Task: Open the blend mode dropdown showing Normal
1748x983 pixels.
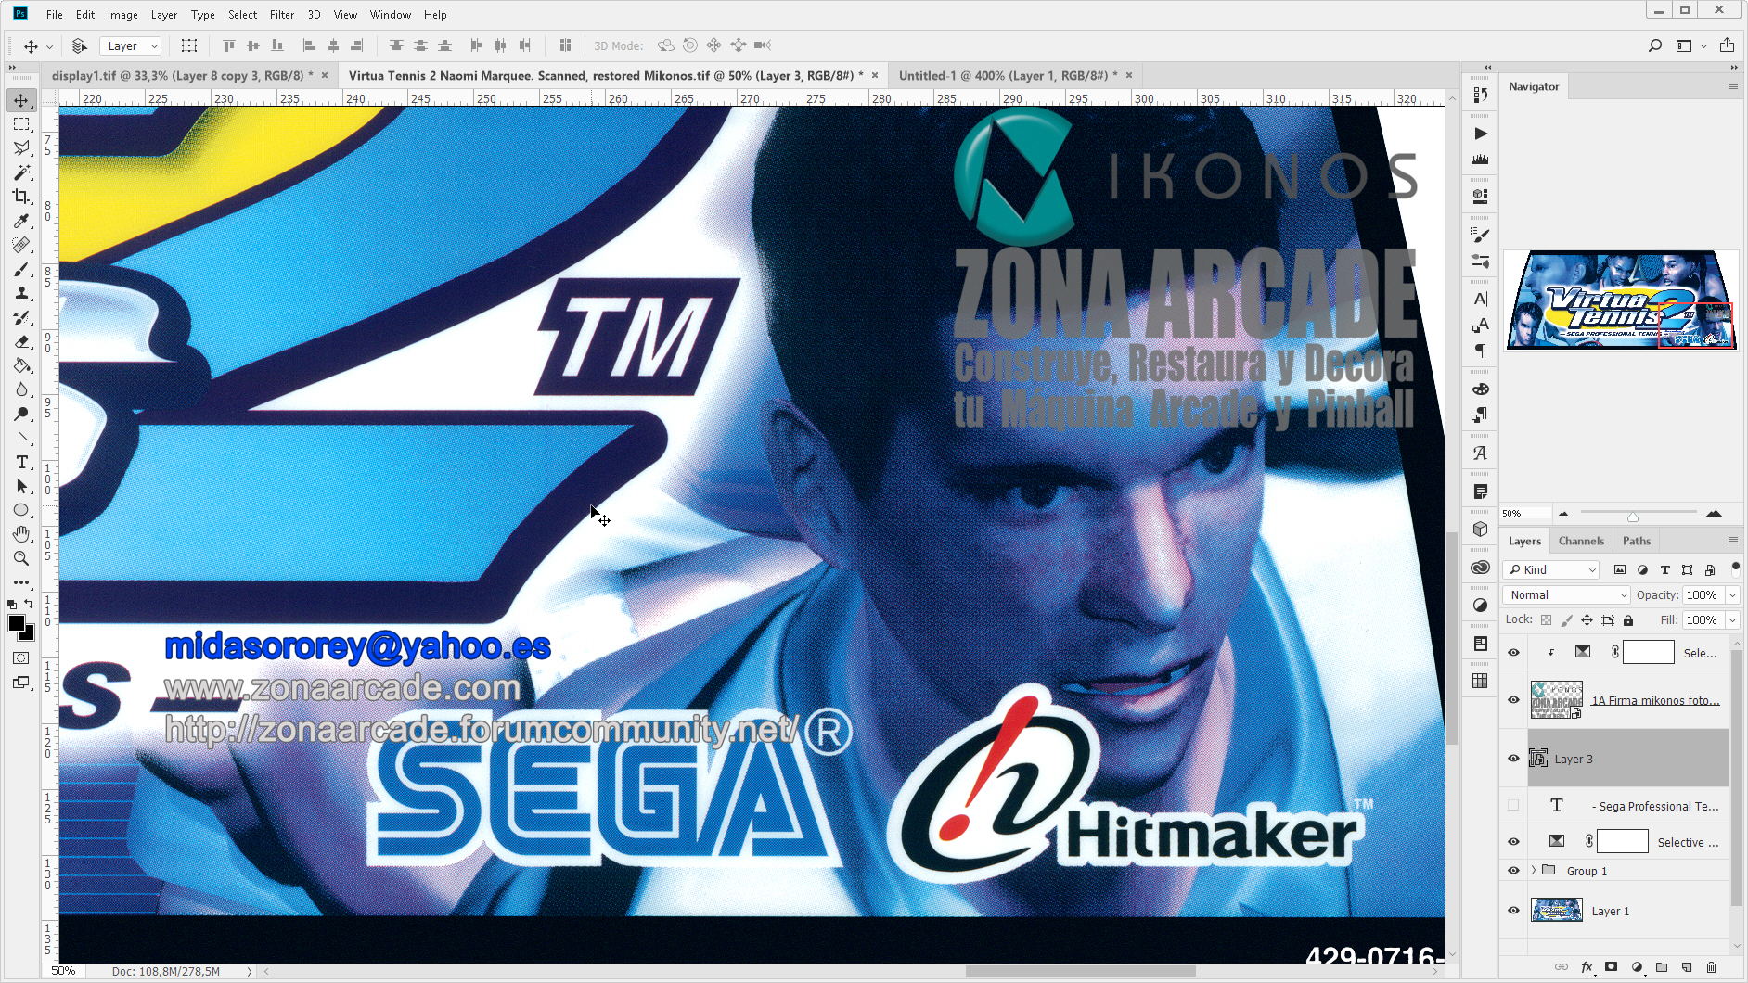Action: point(1565,594)
